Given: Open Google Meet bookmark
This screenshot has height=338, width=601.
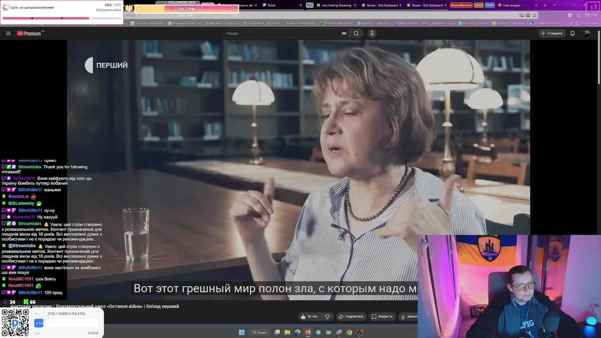Looking at the screenshot, I should (254, 23).
